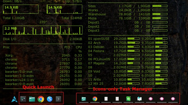
Task: Click the Depot3 label
Action: click(93, 31)
